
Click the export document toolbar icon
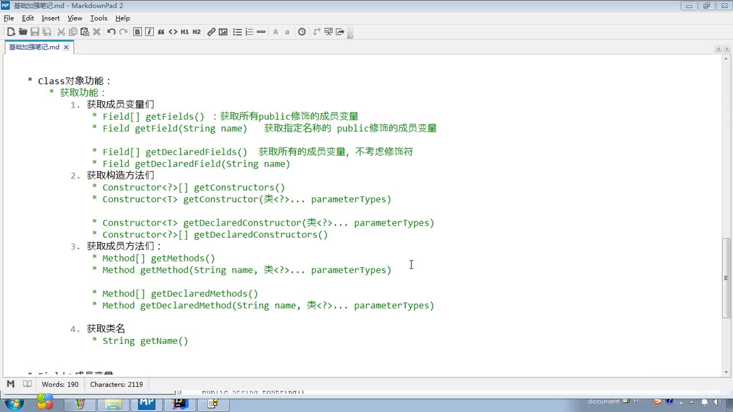click(340, 32)
